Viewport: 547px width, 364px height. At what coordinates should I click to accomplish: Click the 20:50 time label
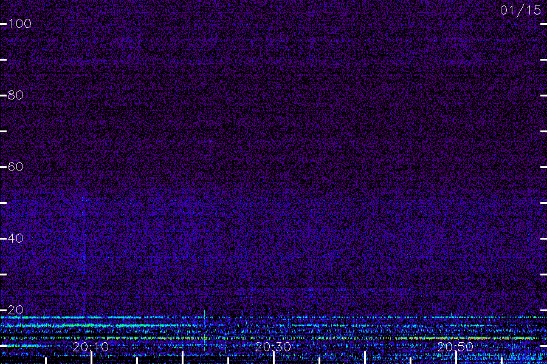tap(455, 347)
